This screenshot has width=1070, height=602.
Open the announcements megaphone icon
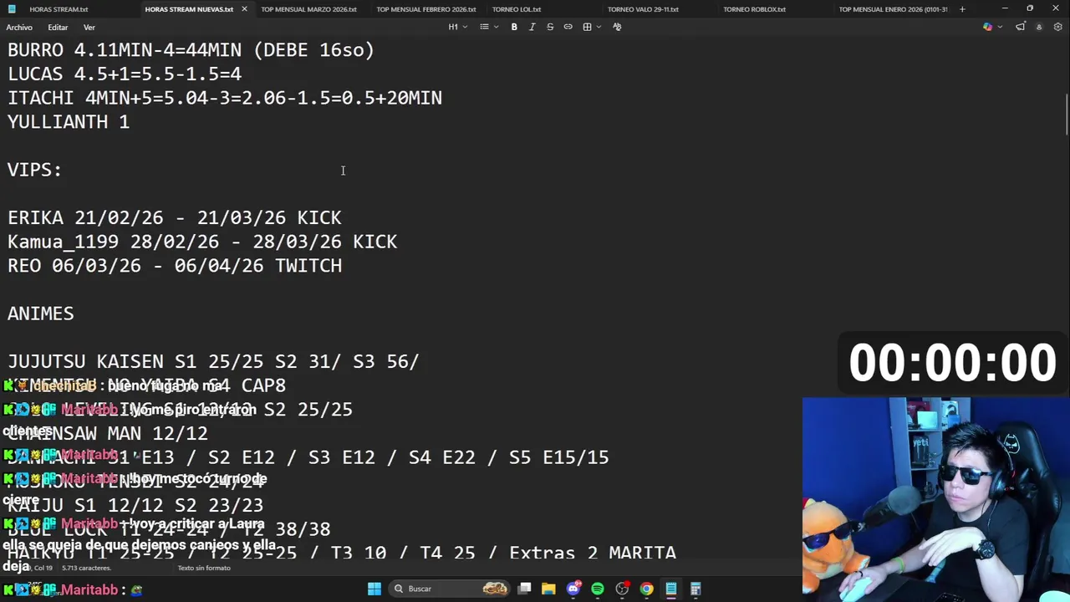pyautogui.click(x=1020, y=27)
